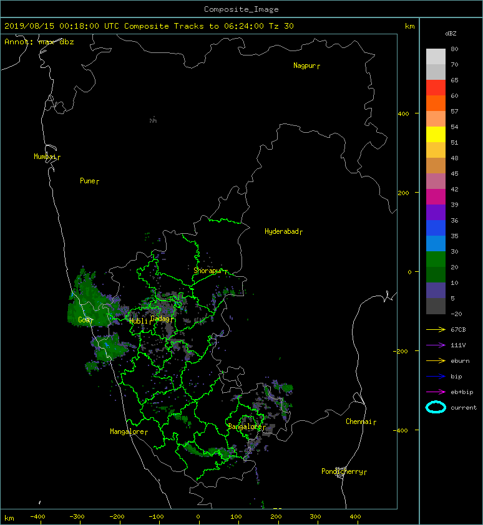Click the Chennai city label

tap(359, 421)
